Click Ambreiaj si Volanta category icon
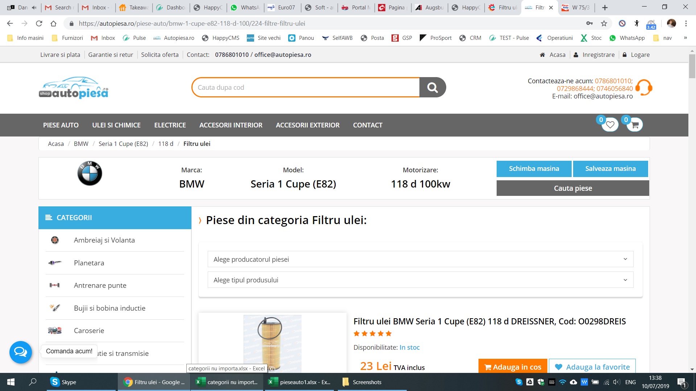 pos(55,240)
